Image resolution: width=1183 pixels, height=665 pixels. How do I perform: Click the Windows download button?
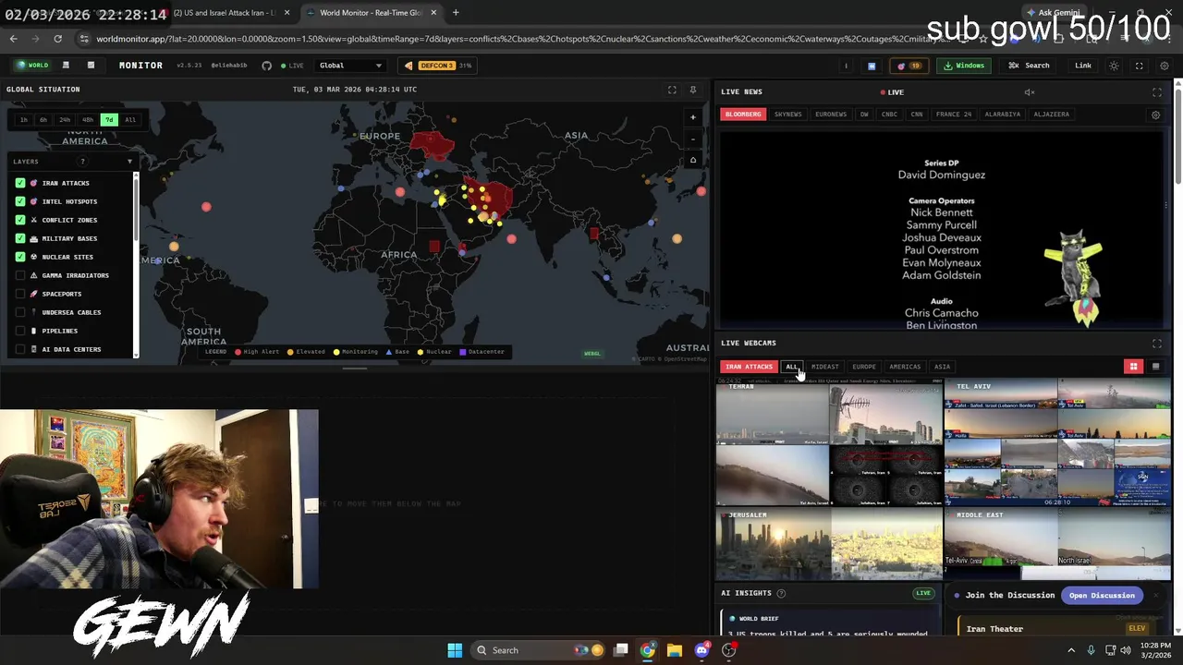(x=964, y=66)
